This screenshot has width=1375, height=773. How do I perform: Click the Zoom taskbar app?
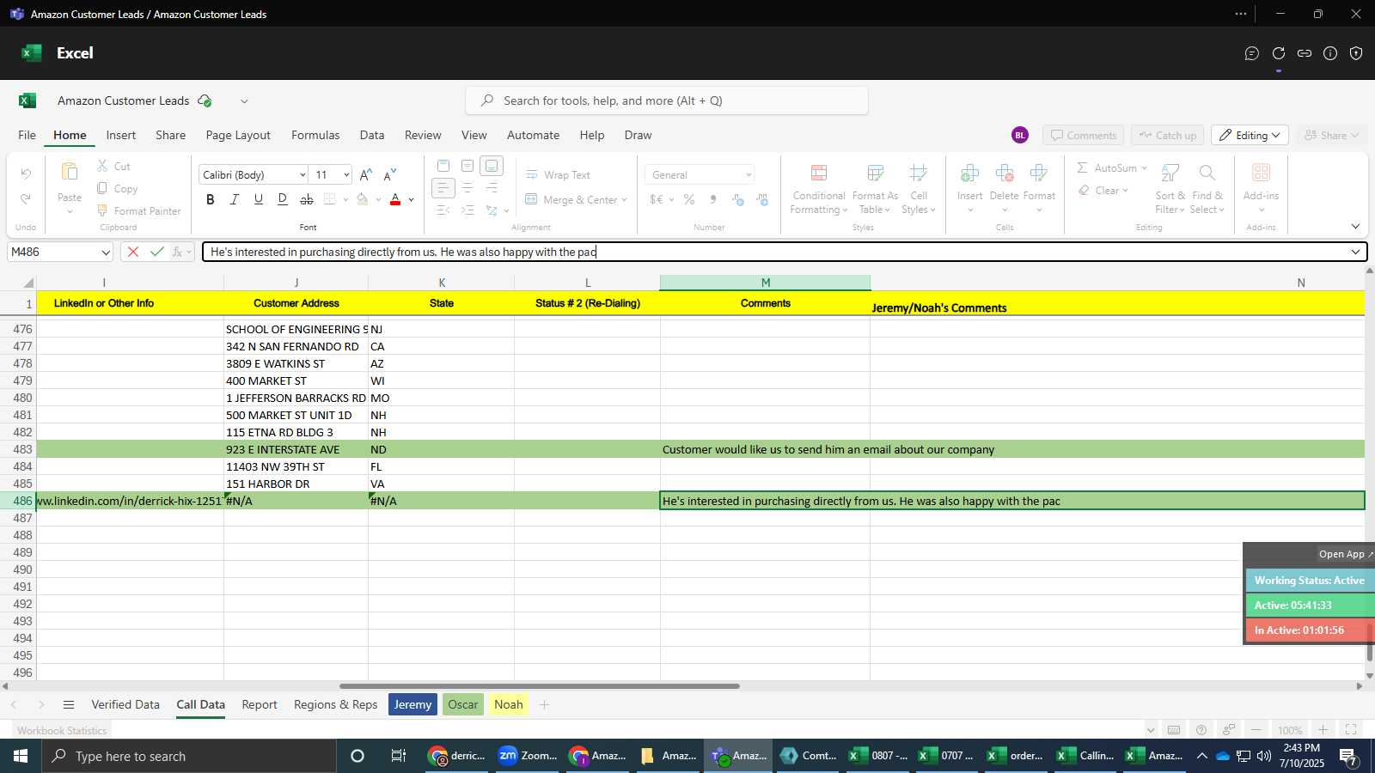pyautogui.click(x=528, y=756)
